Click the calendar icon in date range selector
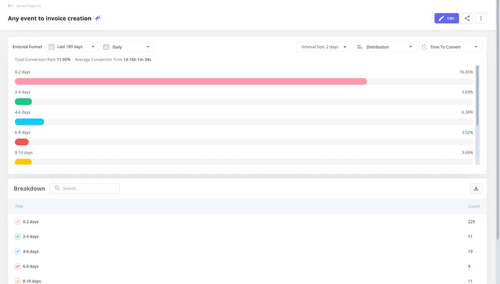Screen dimensions: 500x284 tap(52, 47)
